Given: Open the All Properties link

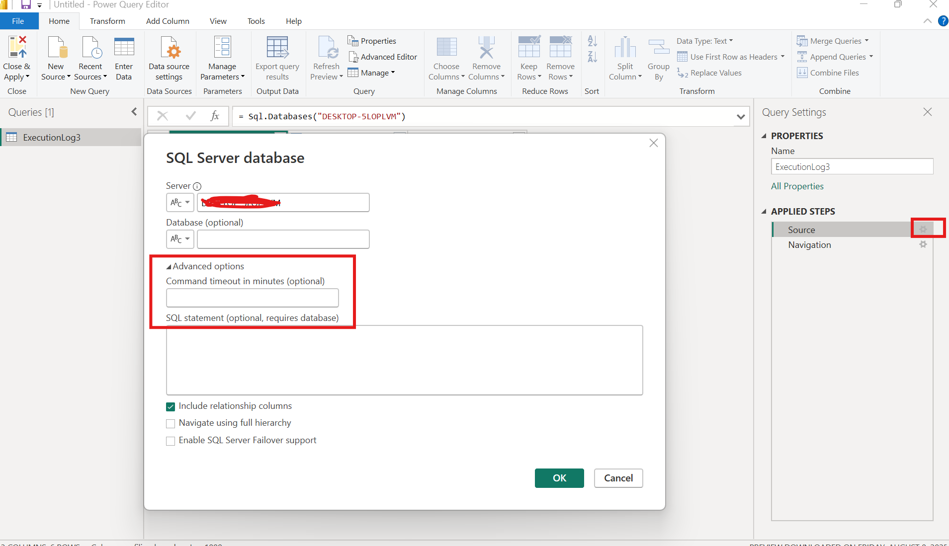Looking at the screenshot, I should [797, 186].
